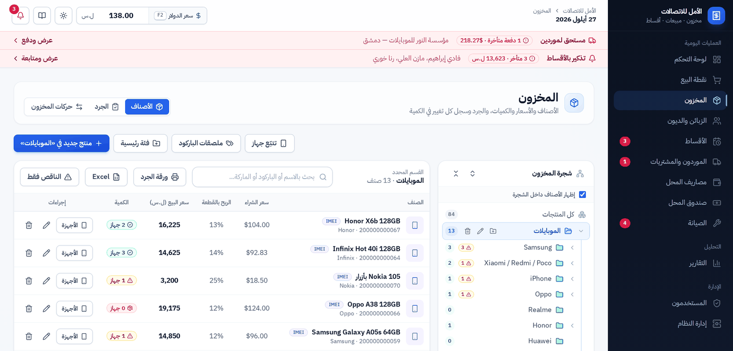This screenshot has height=351, width=733.
Task: Click عرض ومتابعة installments reminder link
Action: click(36, 58)
